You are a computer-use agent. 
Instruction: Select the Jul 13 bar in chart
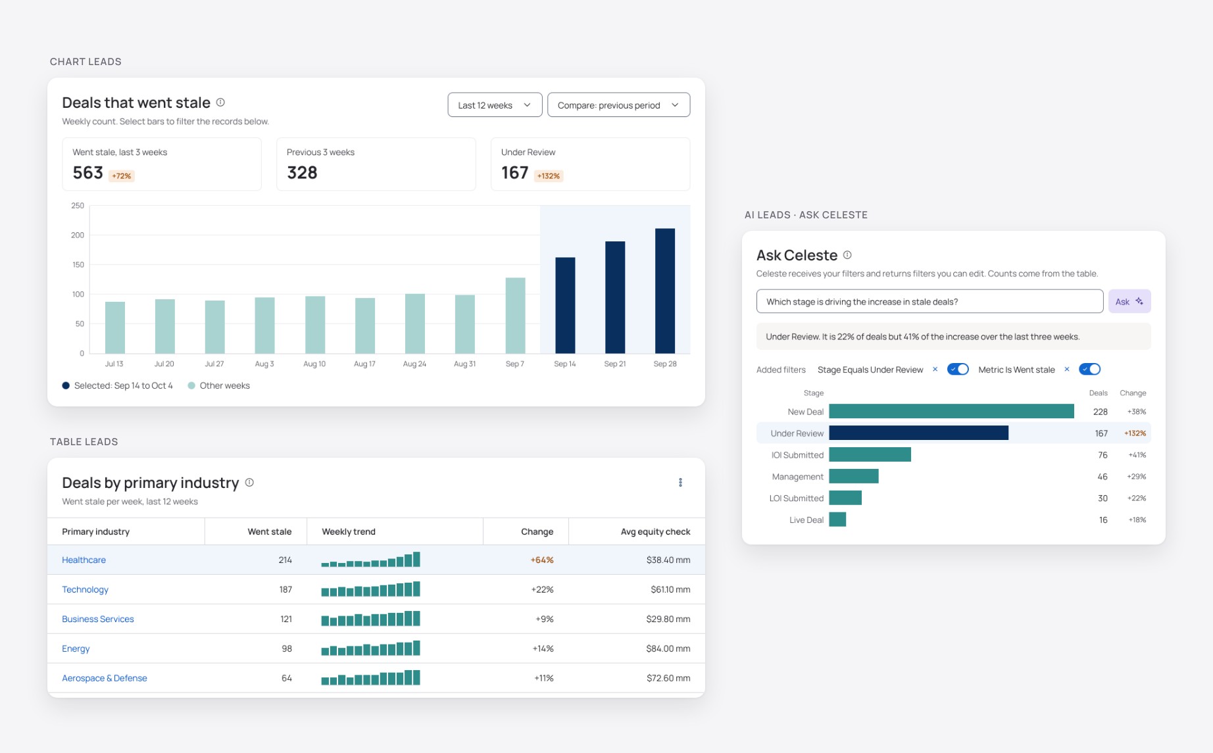point(115,328)
